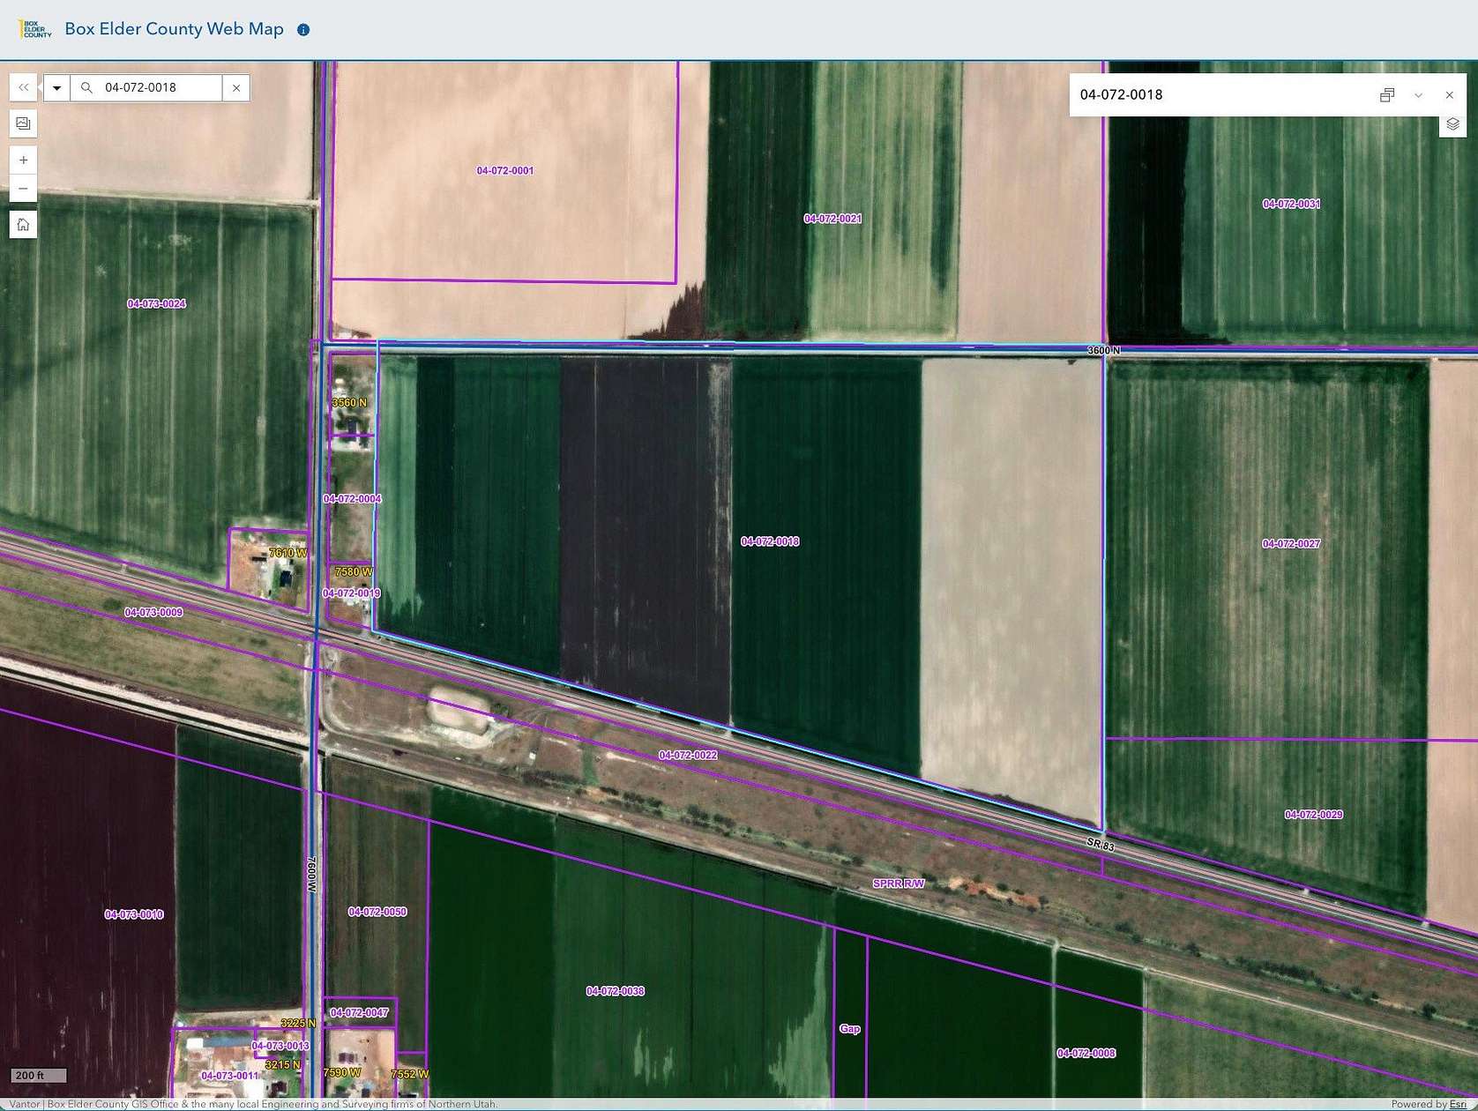This screenshot has height=1111, width=1478.
Task: Select the Box Elder County Web Map title
Action: [x=173, y=29]
